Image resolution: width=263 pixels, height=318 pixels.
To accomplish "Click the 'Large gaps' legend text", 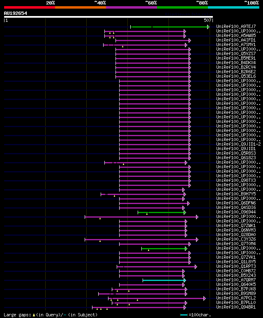I will click(17, 315).
